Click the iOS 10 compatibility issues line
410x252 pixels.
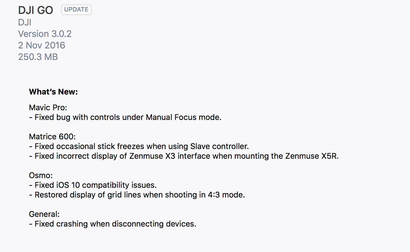point(93,185)
